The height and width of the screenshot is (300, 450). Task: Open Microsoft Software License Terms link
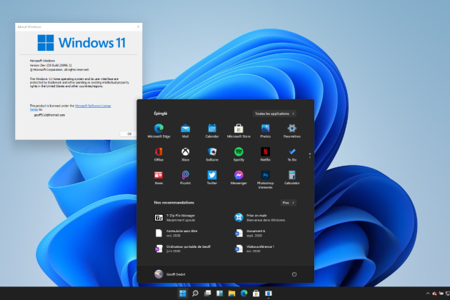point(93,106)
